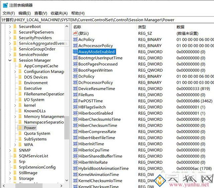Viewport: 214px width, 188px height.
Task: Click the tree vertical scrollbar thumb
Action: [x=67, y=128]
